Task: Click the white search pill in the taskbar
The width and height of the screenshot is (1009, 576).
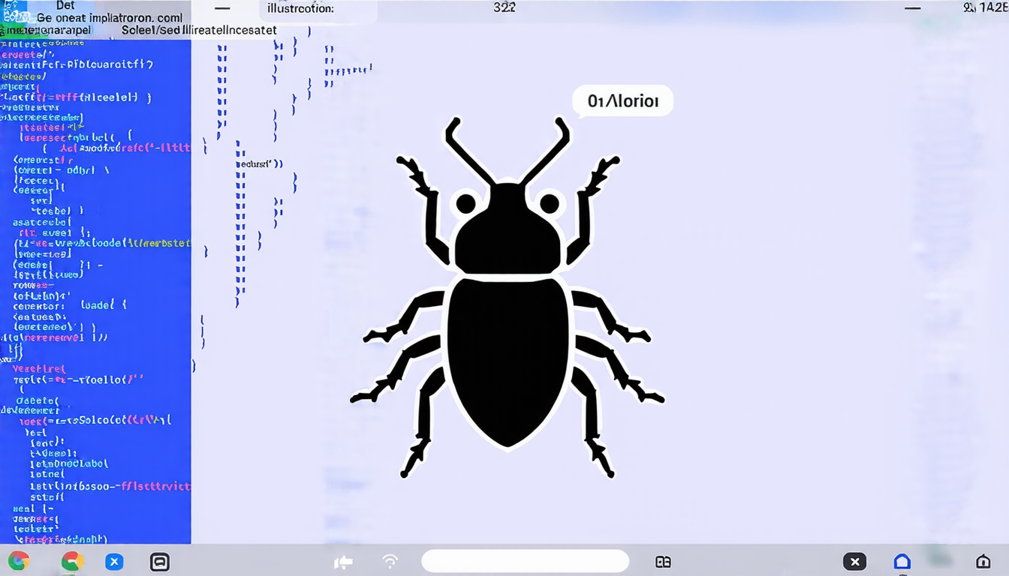Action: tap(525, 561)
